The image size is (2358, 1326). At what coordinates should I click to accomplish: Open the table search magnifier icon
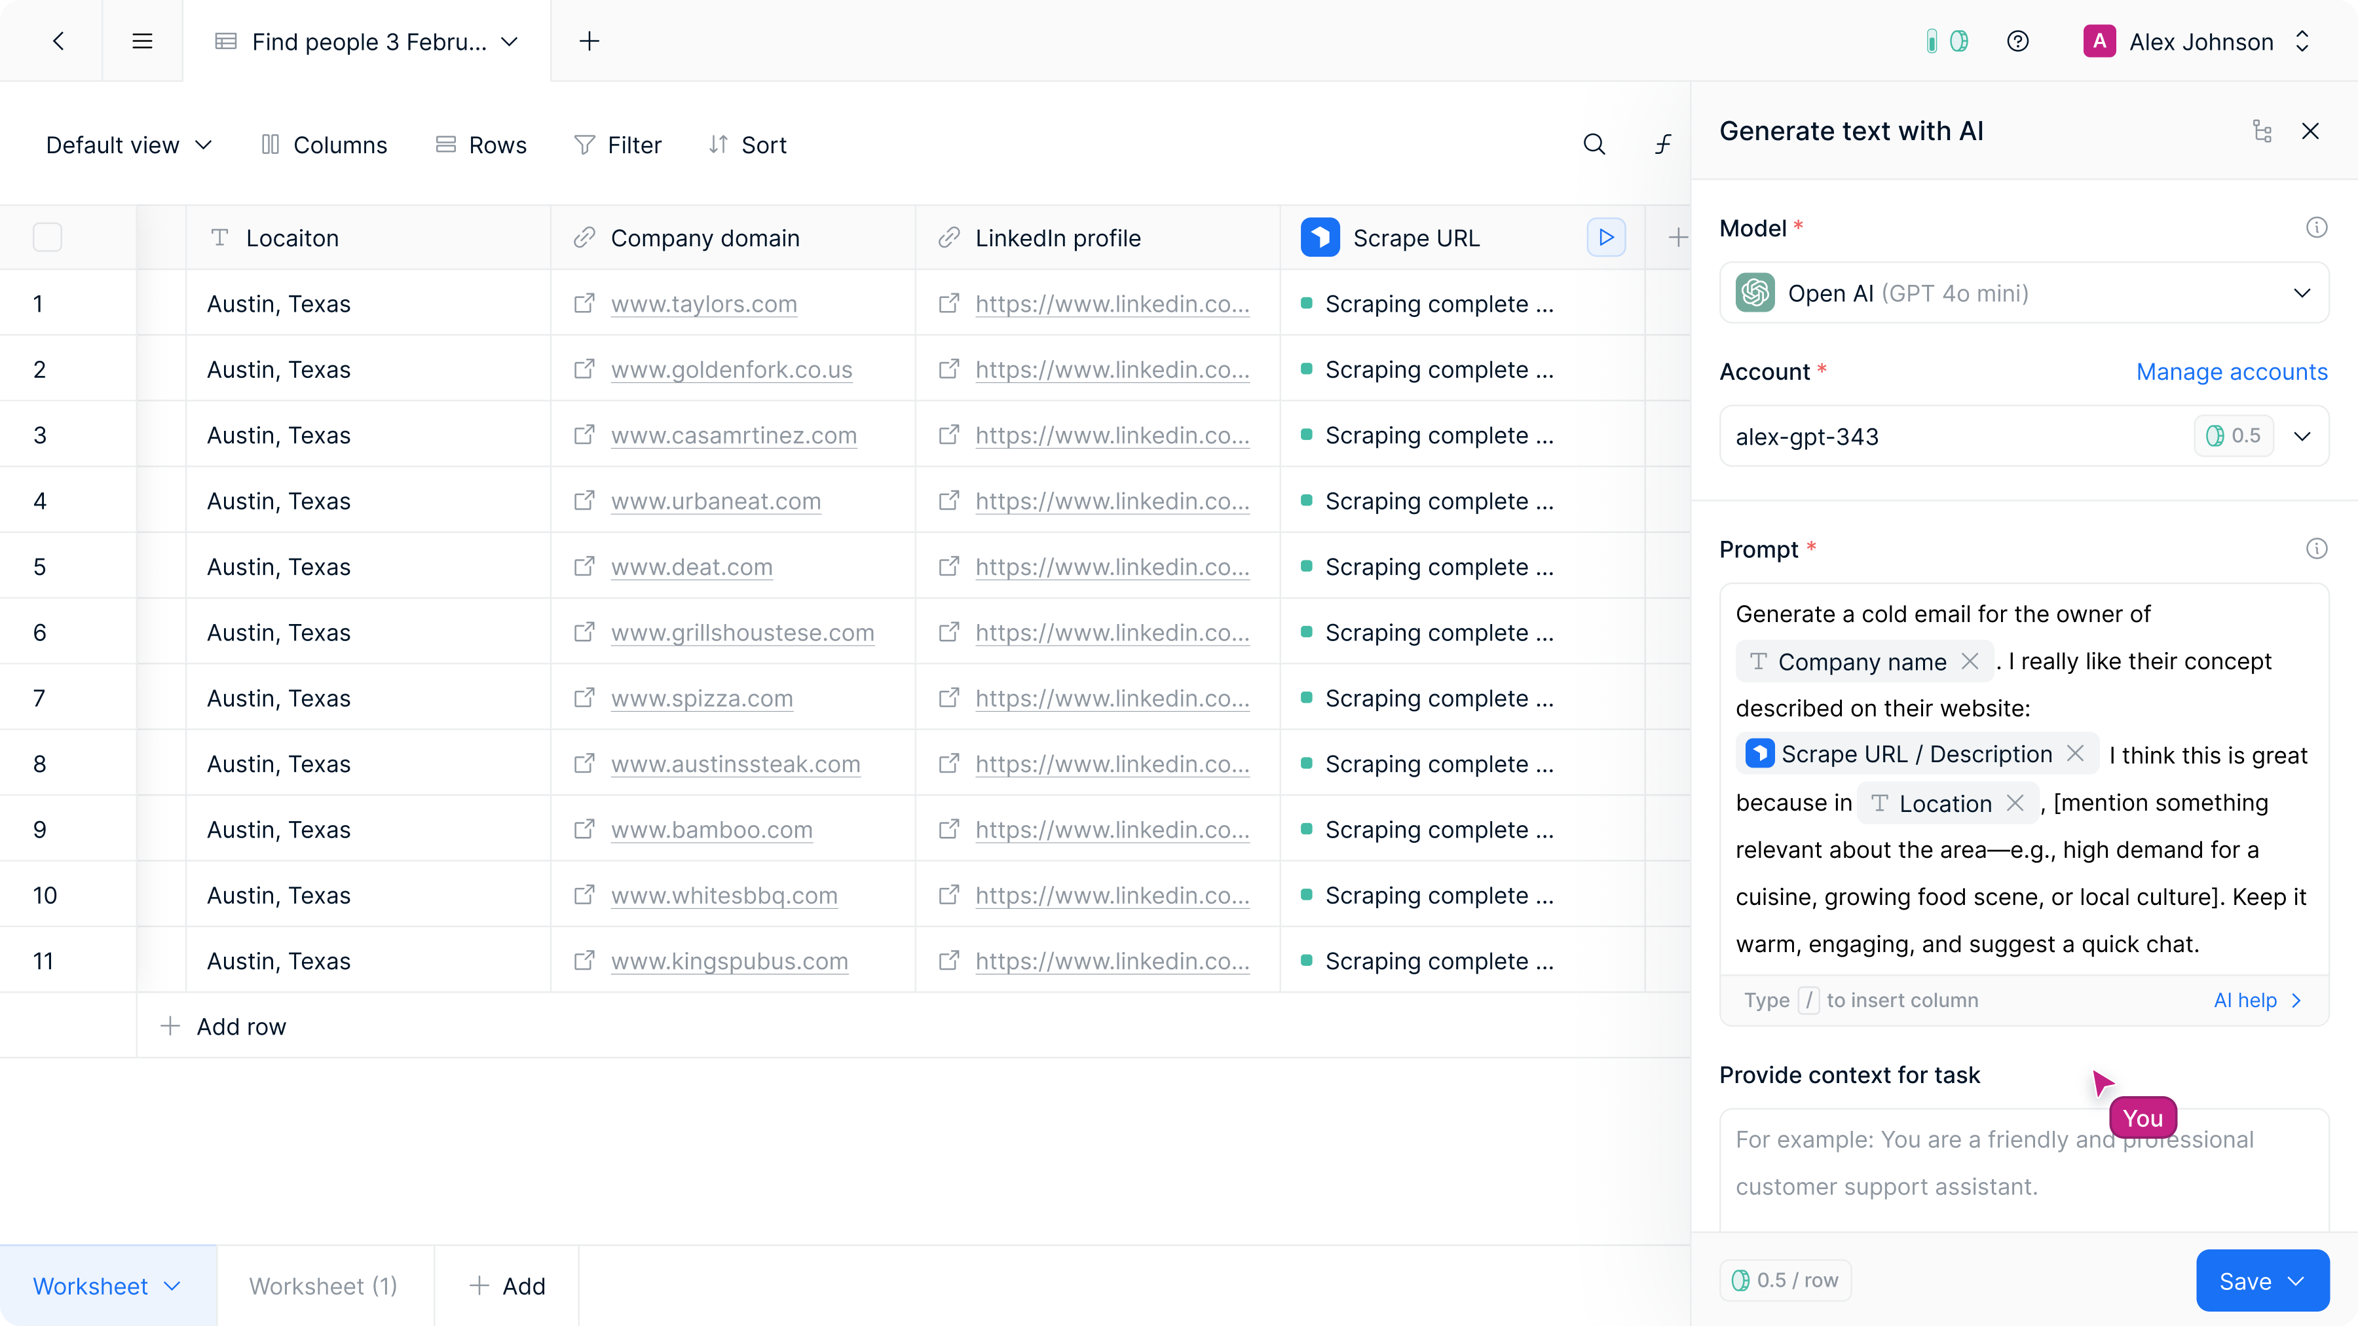tap(1594, 145)
